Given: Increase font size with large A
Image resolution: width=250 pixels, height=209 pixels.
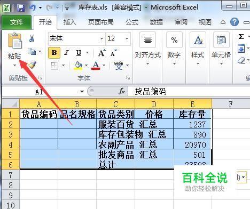Looking at the screenshot, I should 101,53.
